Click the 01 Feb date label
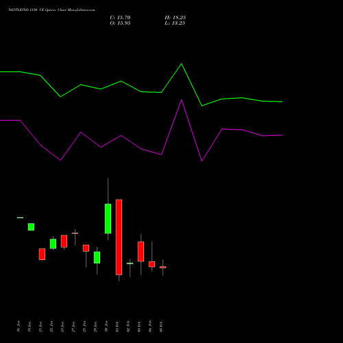The image size is (343, 343). [x=117, y=327]
